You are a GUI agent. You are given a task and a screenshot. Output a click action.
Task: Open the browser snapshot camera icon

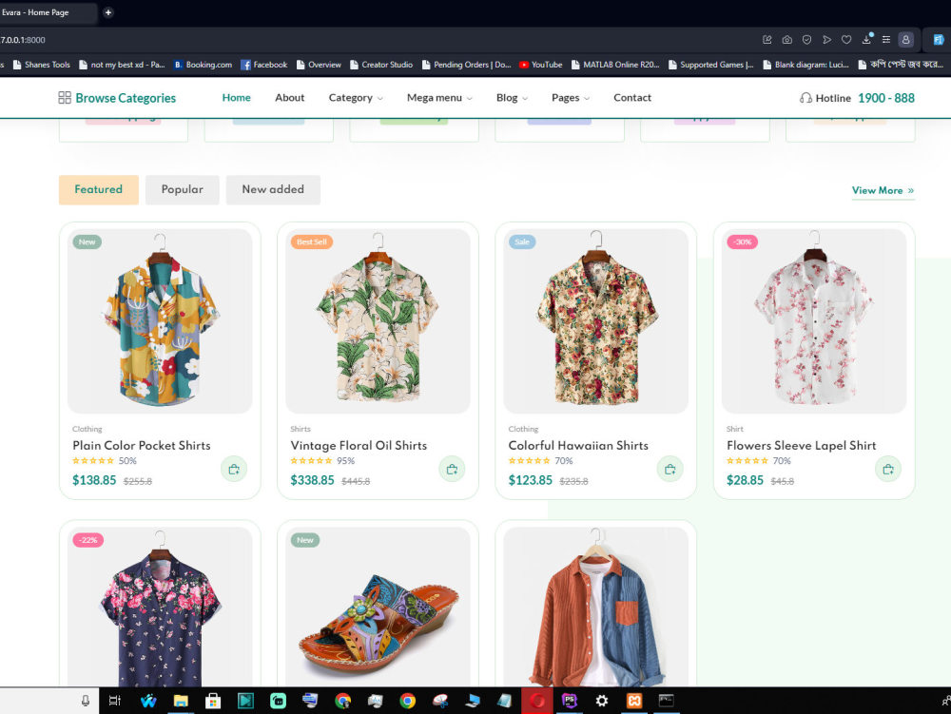[786, 39]
